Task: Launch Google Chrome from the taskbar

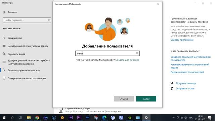Action: (37, 118)
